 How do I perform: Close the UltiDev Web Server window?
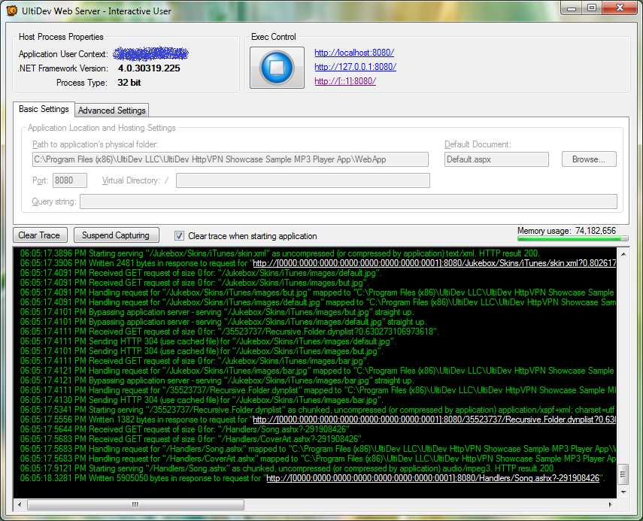620,8
